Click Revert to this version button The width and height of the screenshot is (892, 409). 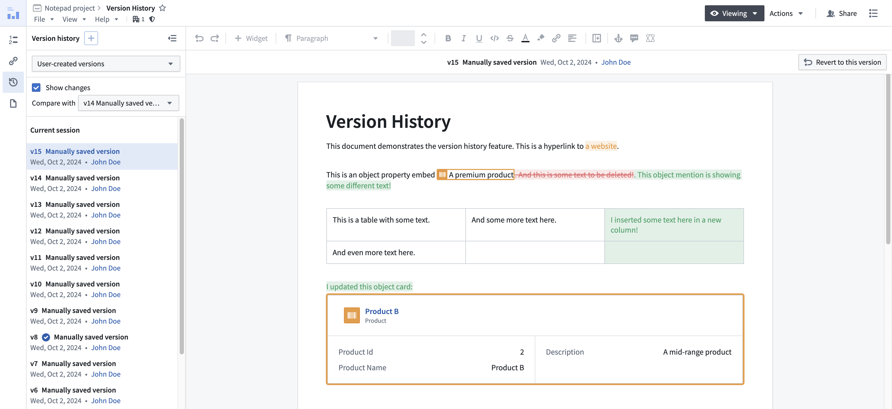pos(842,62)
